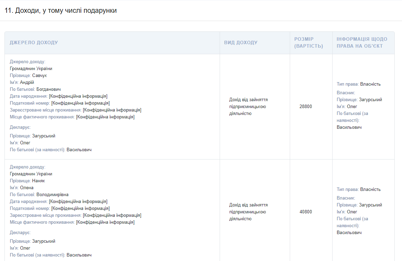
Task: Click the section heading "11. Доходи, у тому числі подарунки"
Action: click(x=61, y=11)
